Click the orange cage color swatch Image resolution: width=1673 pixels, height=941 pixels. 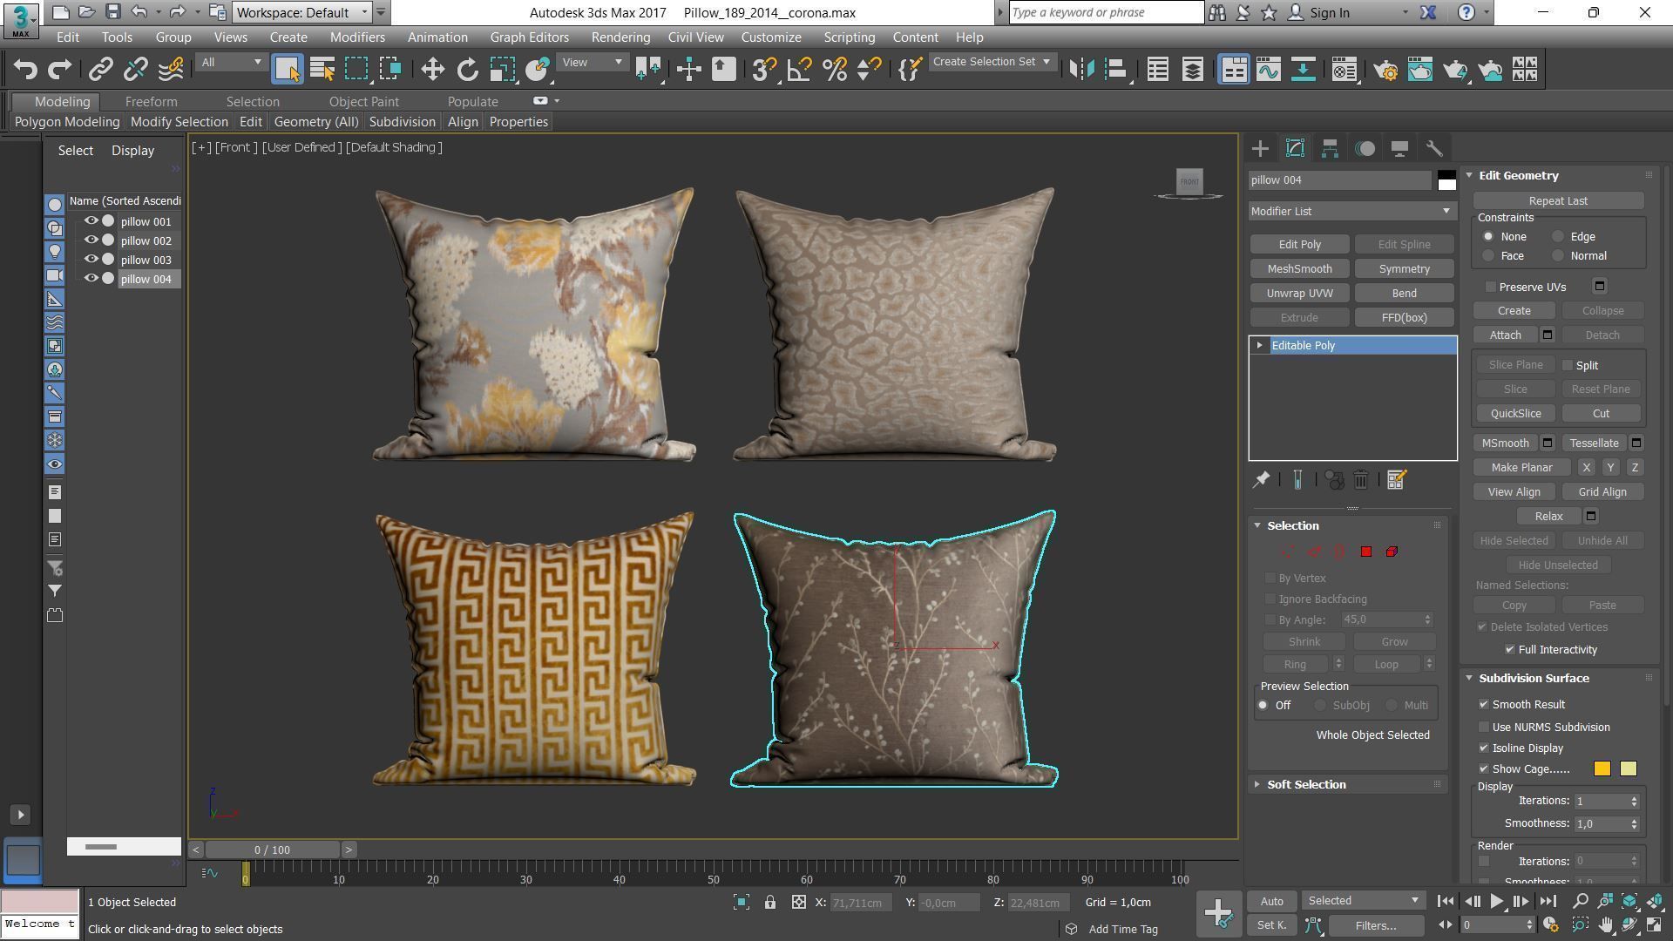click(x=1602, y=768)
